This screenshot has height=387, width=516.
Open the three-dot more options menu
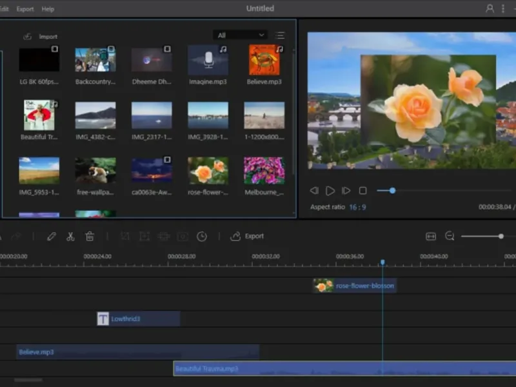pos(504,8)
